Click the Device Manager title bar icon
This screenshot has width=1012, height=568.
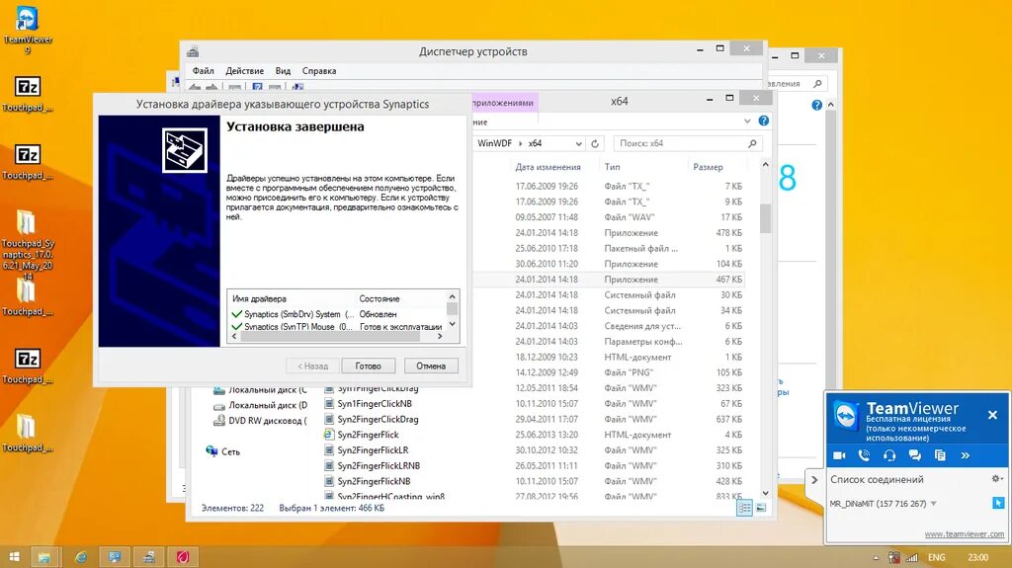point(193,51)
